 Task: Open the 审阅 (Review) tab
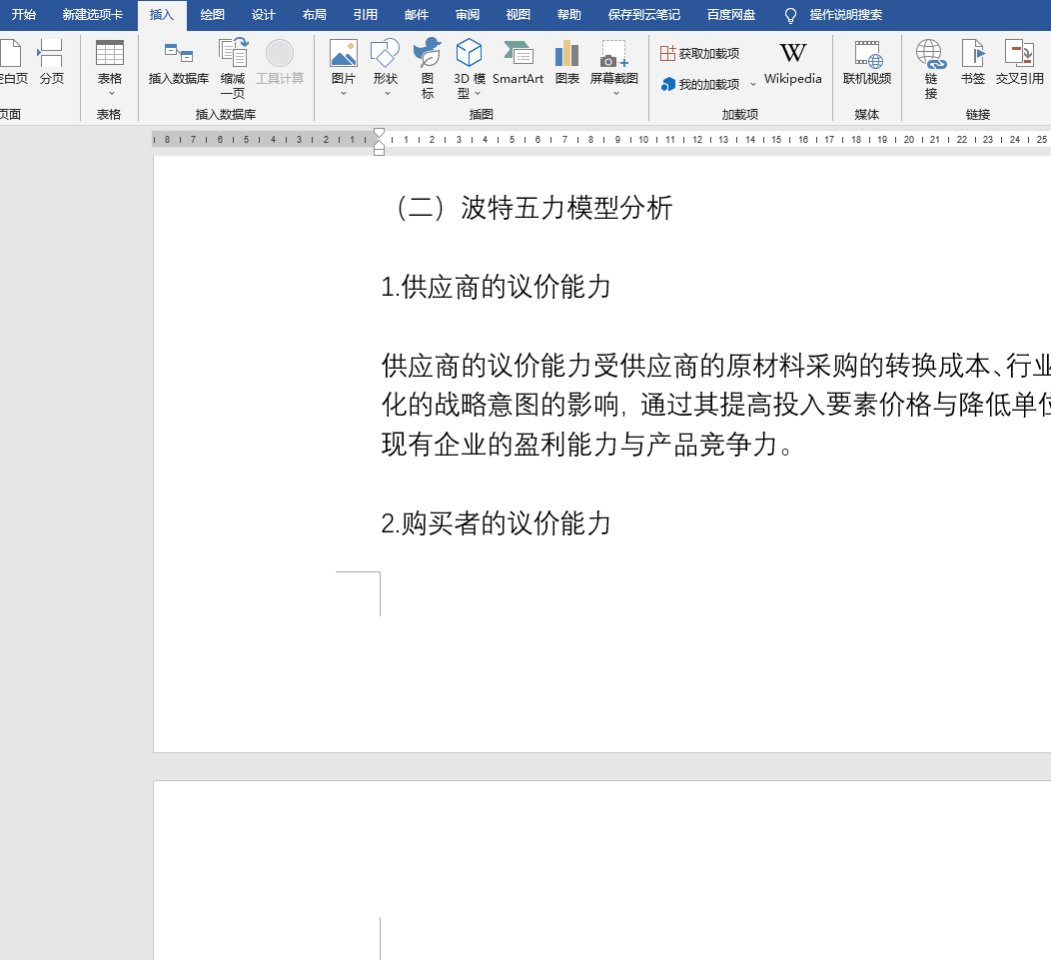467,15
